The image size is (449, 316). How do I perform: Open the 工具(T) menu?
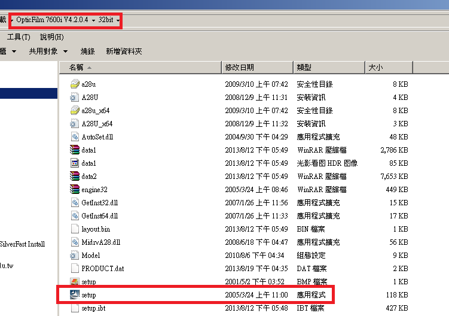pyautogui.click(x=19, y=37)
